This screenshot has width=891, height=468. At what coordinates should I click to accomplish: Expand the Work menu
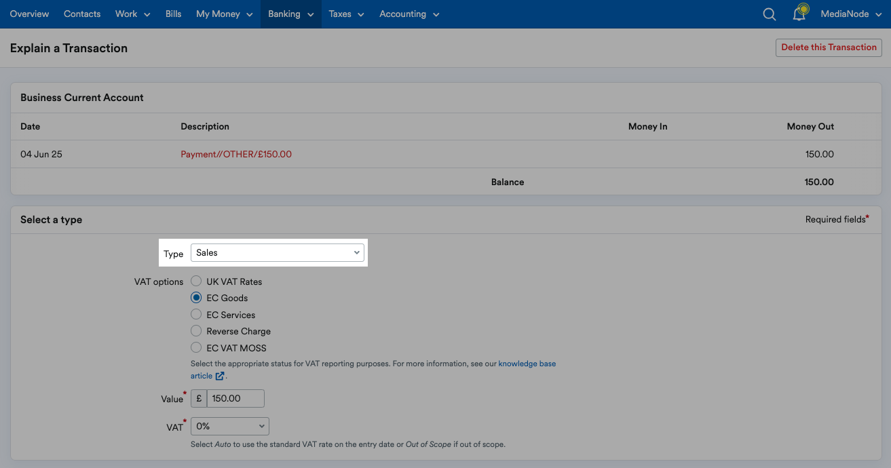point(132,14)
